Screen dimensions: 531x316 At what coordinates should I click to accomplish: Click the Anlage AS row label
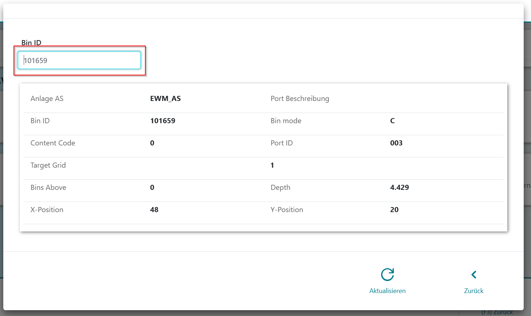pos(47,99)
